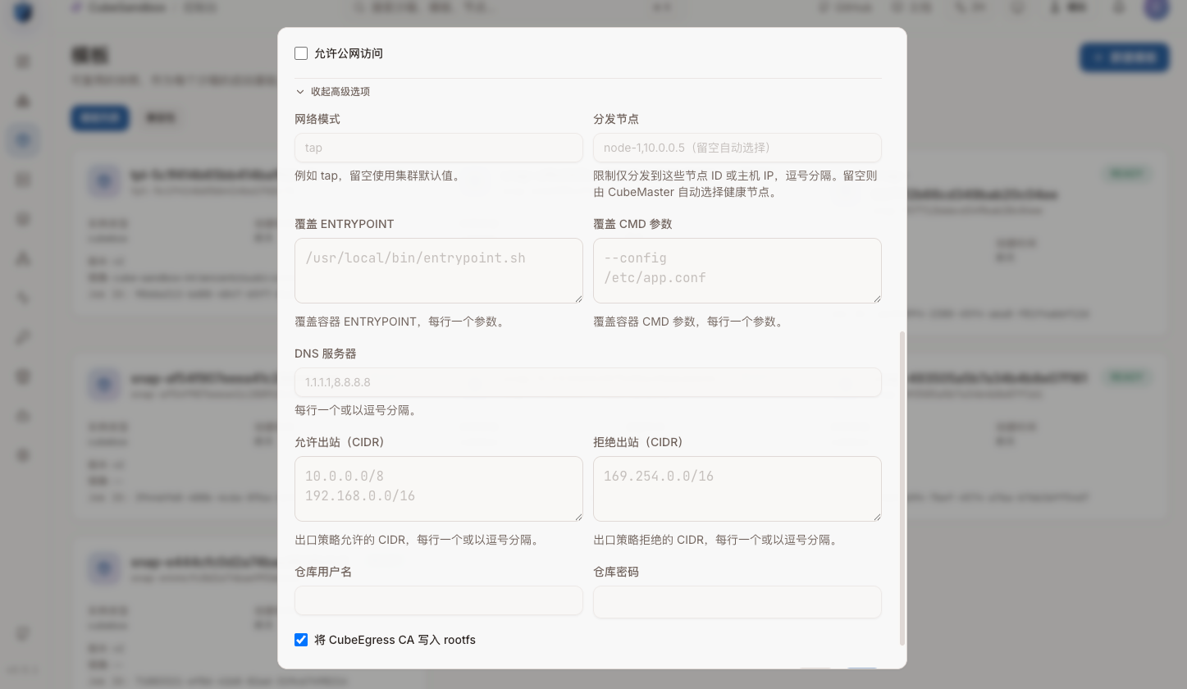
Task: Click help text '出口策略允许的 CIDR，每行一个或以逗号分隔。'
Action: pyautogui.click(x=418, y=540)
